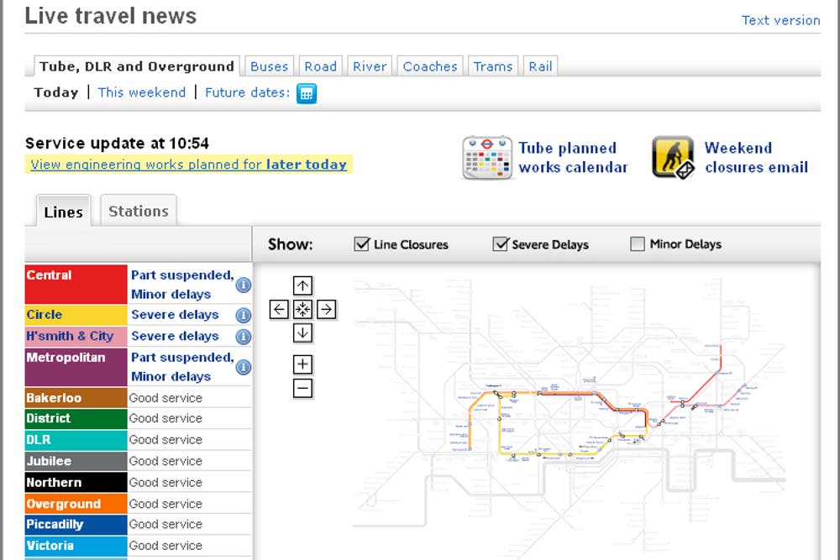Open Metropolitan line info icon
Viewport: 840px width, 560px height.
[x=244, y=367]
